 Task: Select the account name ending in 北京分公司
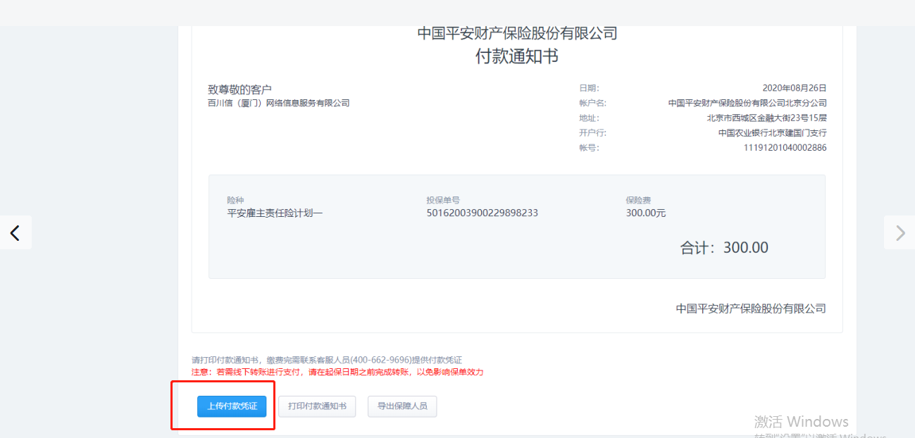coord(747,103)
